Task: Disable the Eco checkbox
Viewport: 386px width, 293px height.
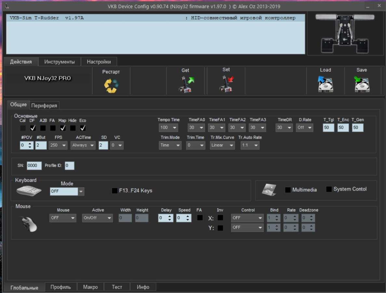Action: [x=83, y=128]
